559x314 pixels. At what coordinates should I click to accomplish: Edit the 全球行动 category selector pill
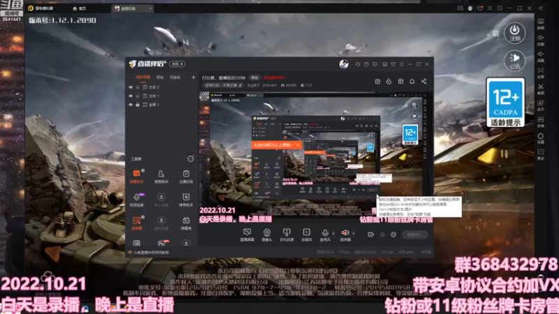click(224, 85)
